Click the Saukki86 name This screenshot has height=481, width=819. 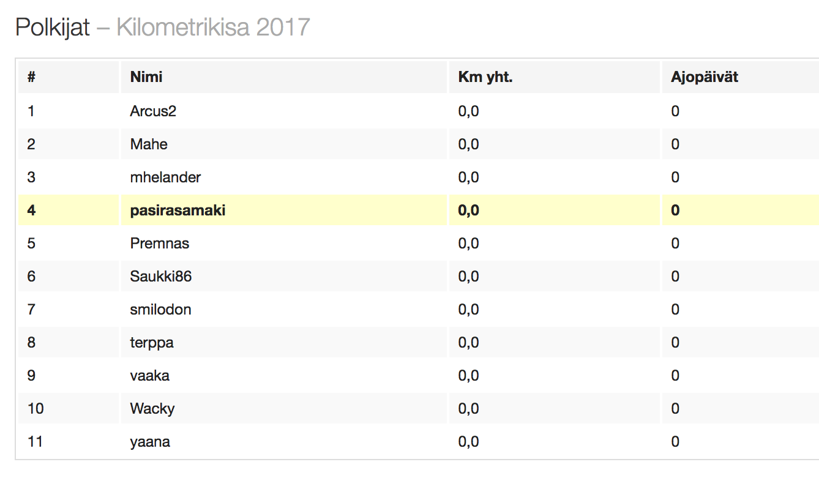click(161, 277)
